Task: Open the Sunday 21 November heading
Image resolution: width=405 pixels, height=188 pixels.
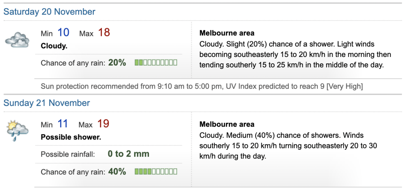Action: tap(47, 103)
